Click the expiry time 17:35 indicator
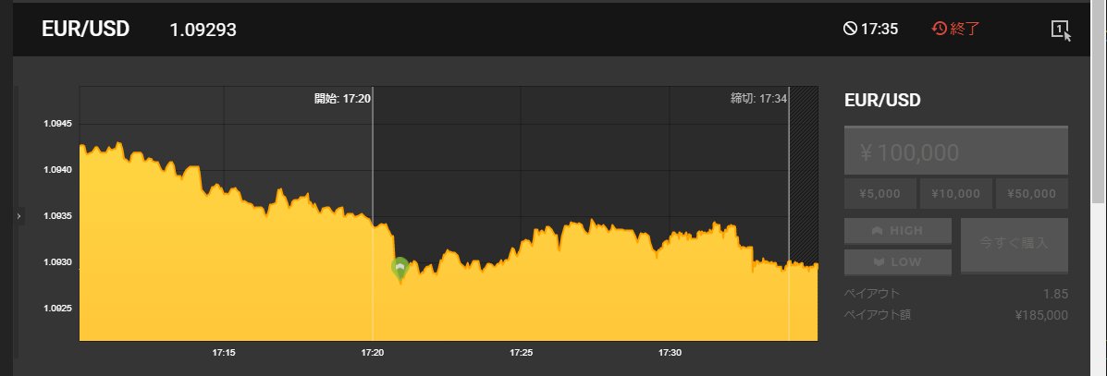This screenshot has height=376, width=1107. point(870,29)
